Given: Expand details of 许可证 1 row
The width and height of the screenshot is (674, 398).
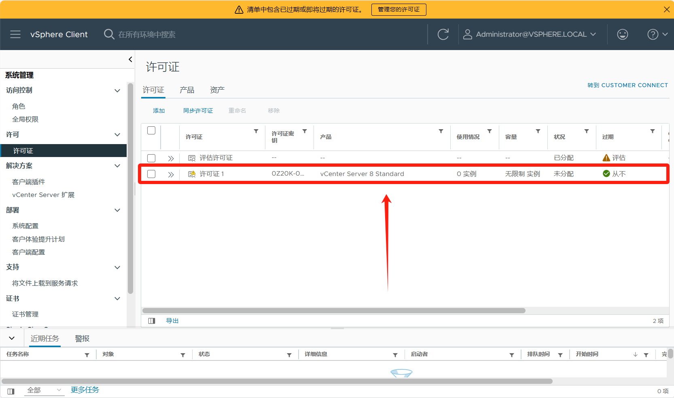Looking at the screenshot, I should tap(171, 174).
